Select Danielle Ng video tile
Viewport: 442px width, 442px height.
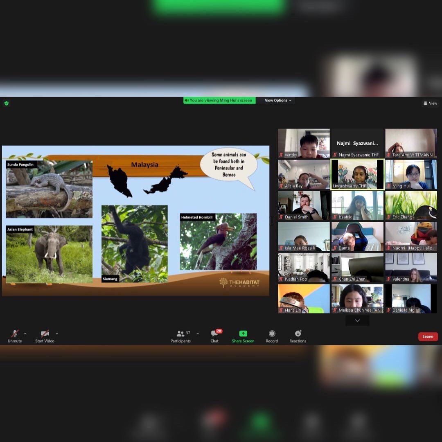(x=411, y=298)
